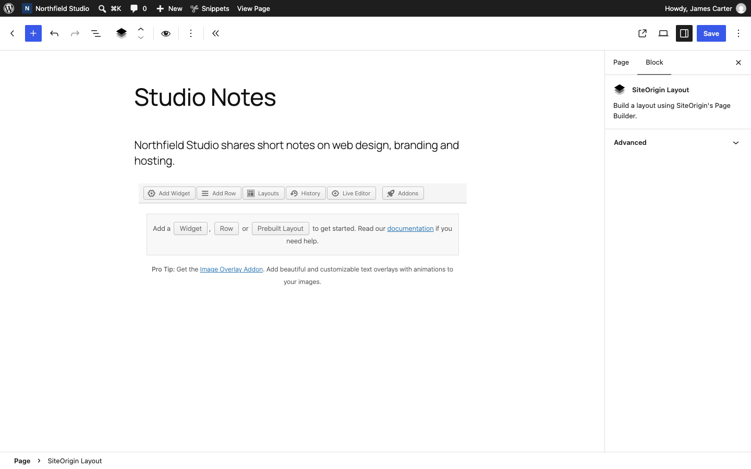Screen dimensions: 751x469
Task: Toggle the block preview eye icon
Action: [x=166, y=33]
